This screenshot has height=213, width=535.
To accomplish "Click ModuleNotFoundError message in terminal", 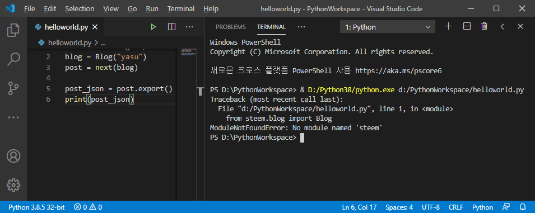I will tap(296, 128).
